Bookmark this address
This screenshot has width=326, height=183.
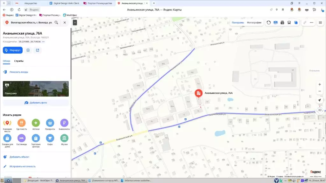[x=28, y=50]
